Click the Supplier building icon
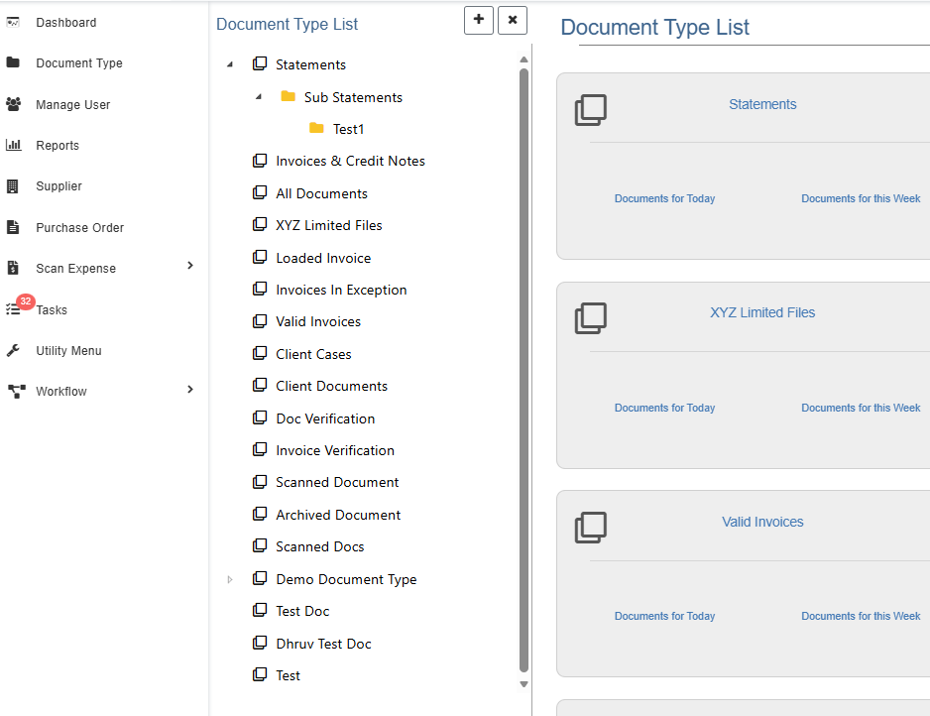 (13, 186)
